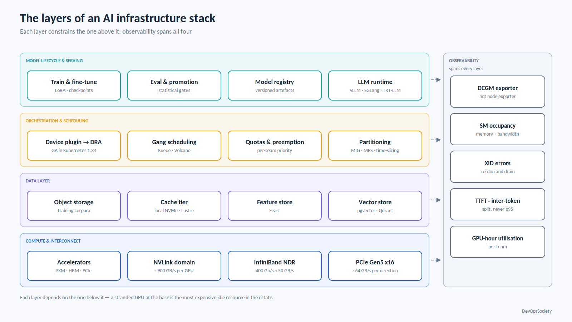This screenshot has height=322, width=572.
Task: Click '400 Gb/s ≈ 50 GB/s' text
Action: (x=275, y=271)
